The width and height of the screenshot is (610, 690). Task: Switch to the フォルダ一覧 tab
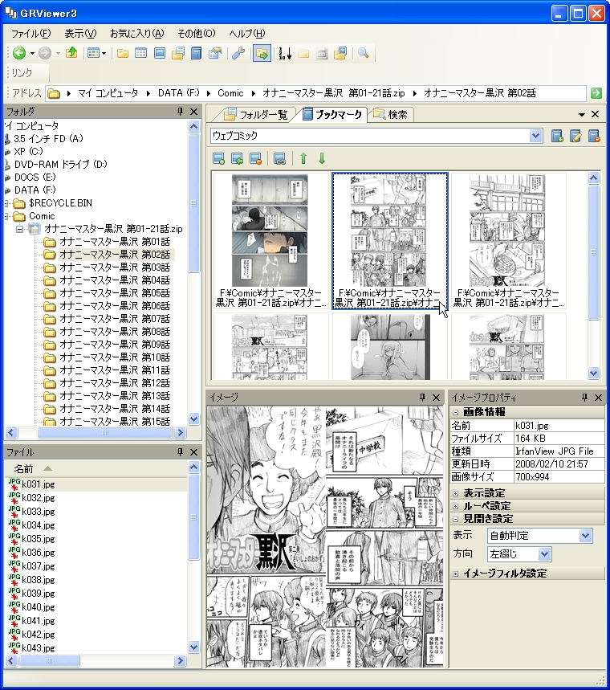coord(255,115)
